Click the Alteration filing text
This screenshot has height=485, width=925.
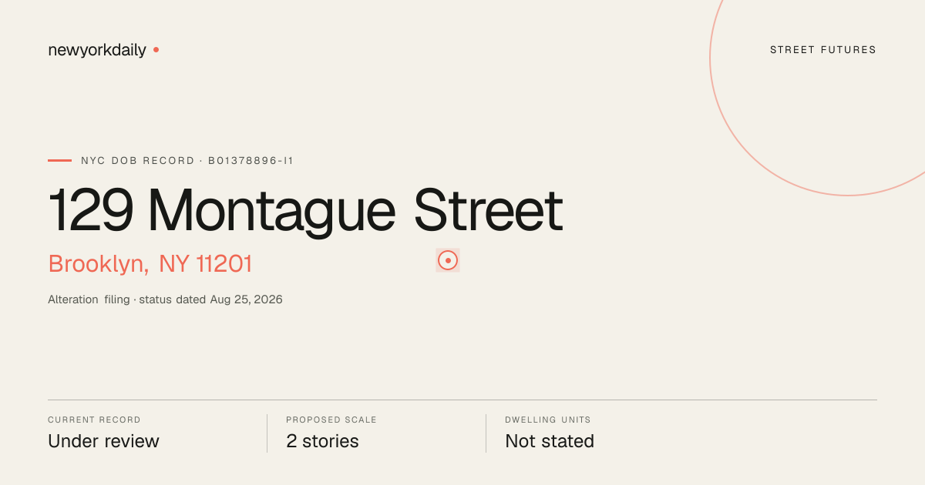(x=89, y=299)
